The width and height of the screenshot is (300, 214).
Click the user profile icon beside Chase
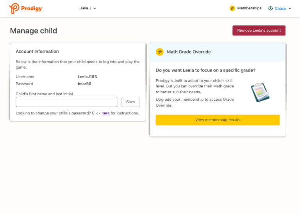pyautogui.click(x=270, y=8)
